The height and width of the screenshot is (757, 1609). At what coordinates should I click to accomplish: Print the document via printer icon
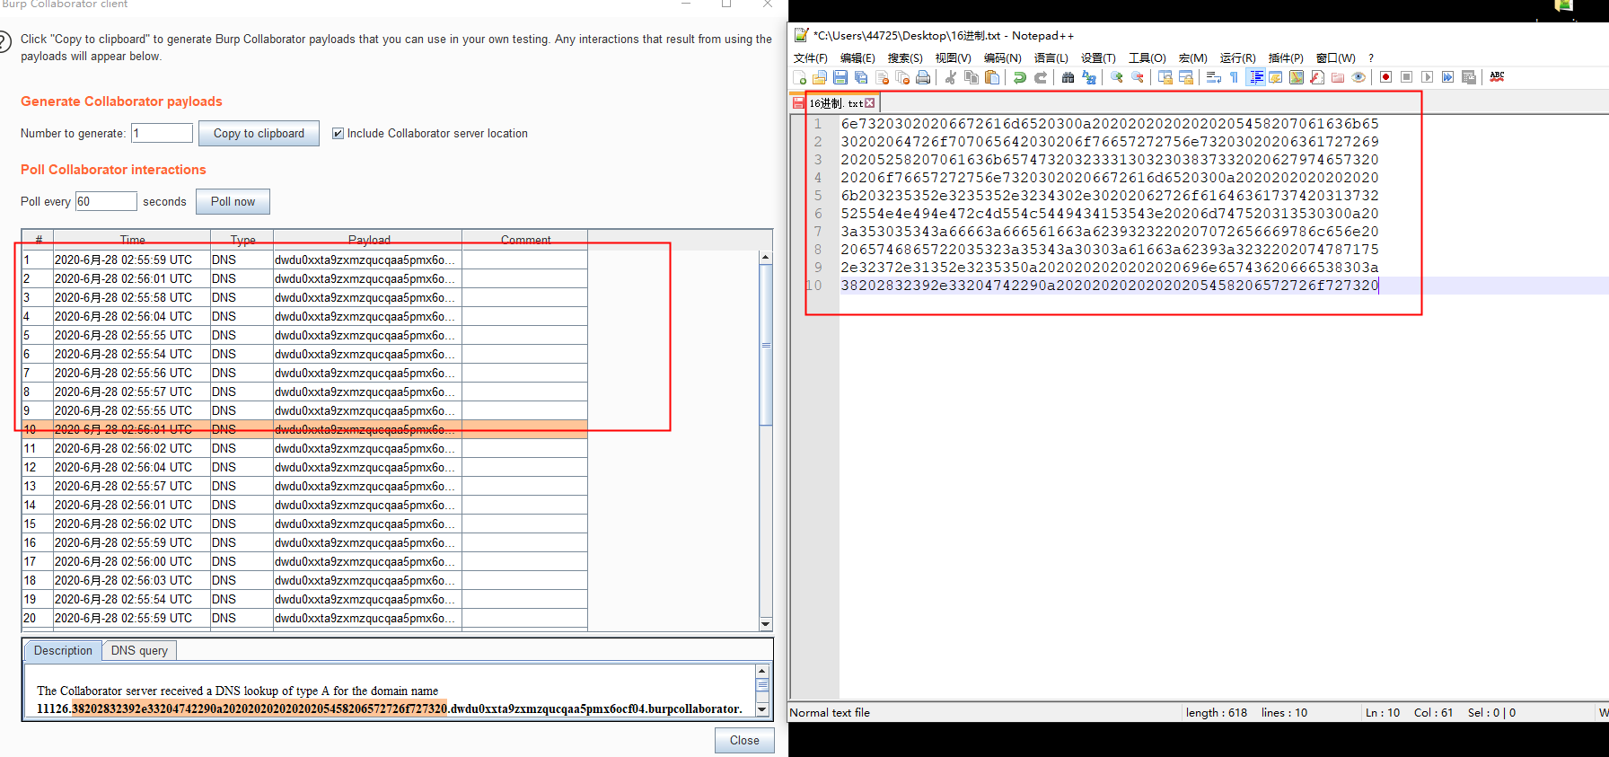tap(923, 77)
